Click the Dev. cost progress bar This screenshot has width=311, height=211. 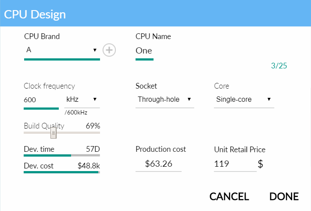(62, 172)
